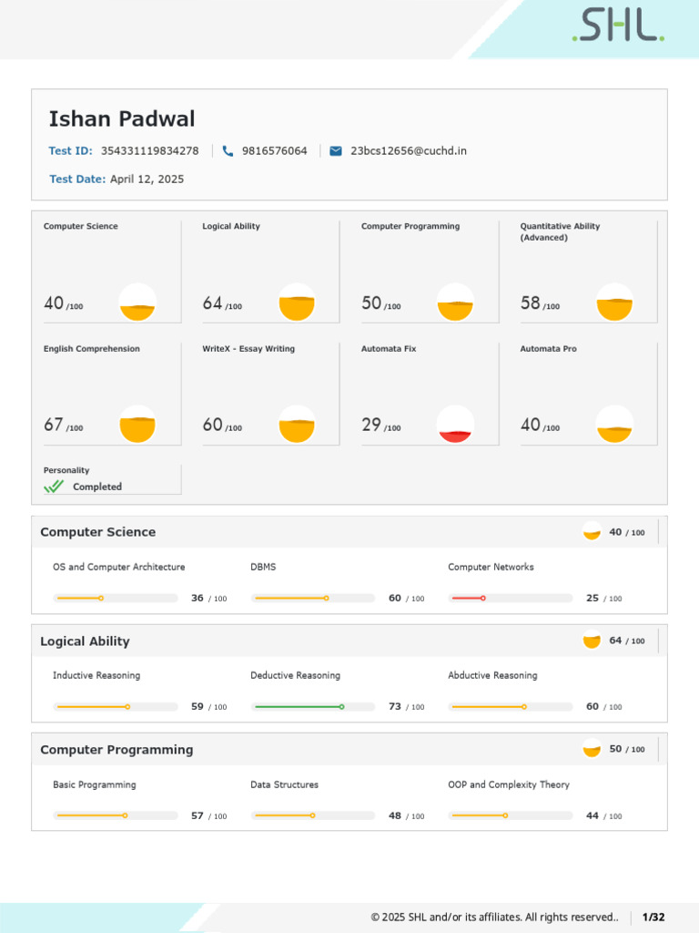Click the small gauge in Computer Programming section header

[x=592, y=748]
